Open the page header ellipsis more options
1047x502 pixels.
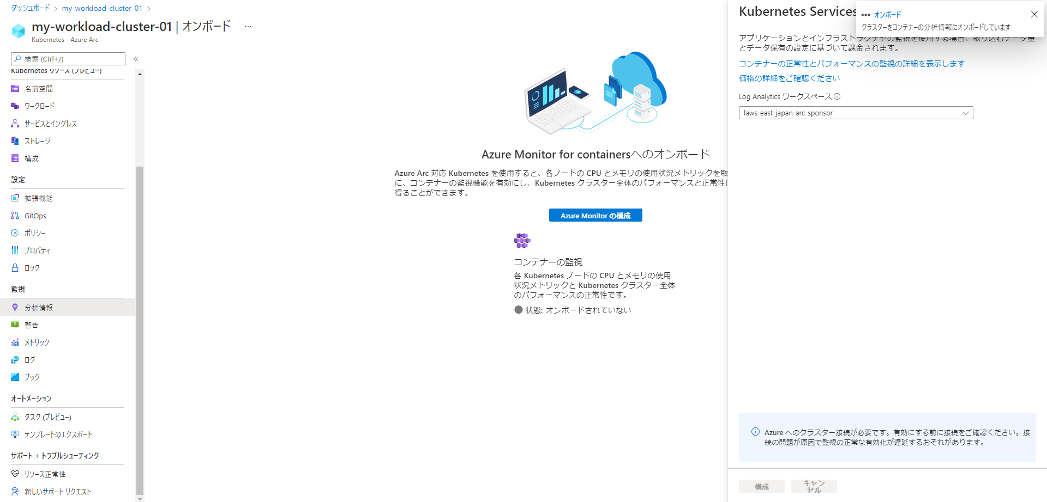(x=248, y=27)
